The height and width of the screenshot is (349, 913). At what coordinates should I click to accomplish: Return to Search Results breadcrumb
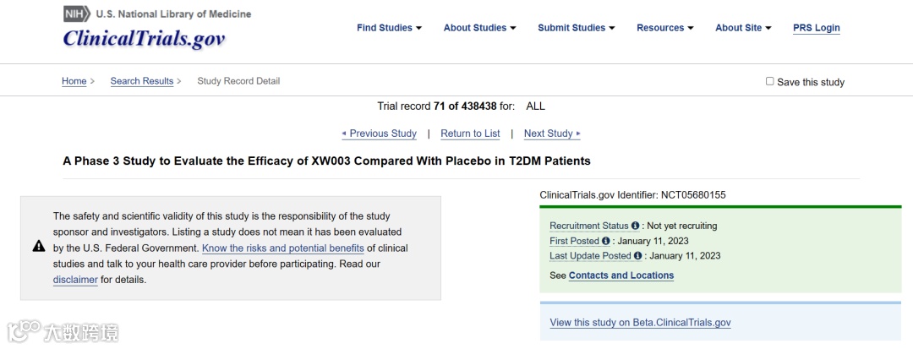(141, 81)
